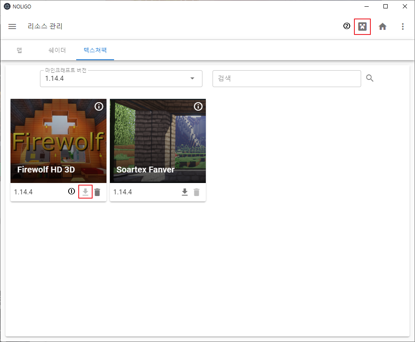Switch to the 맵 tab
Viewport: 415px width, 342px height.
click(x=19, y=50)
